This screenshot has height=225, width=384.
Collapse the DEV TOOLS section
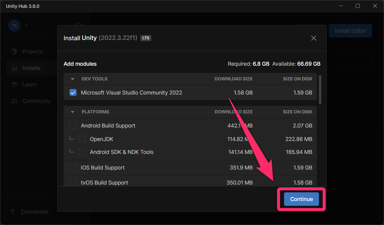(x=73, y=79)
